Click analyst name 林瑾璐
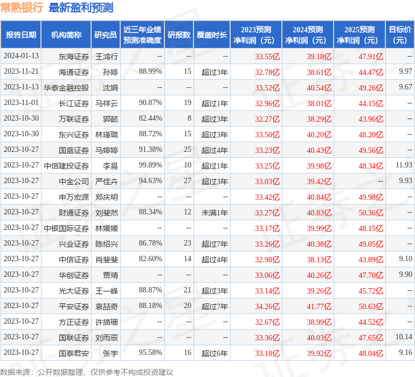Viewport: 415px width, 377px height. (106, 135)
